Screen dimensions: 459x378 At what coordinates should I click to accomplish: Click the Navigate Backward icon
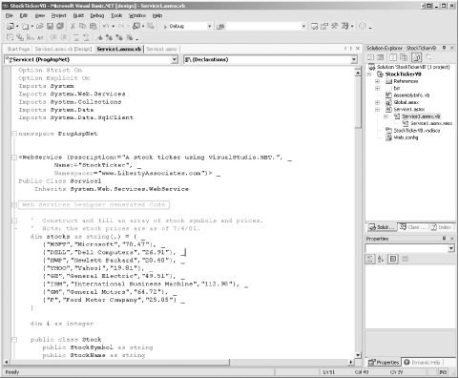pyautogui.click(x=136, y=26)
